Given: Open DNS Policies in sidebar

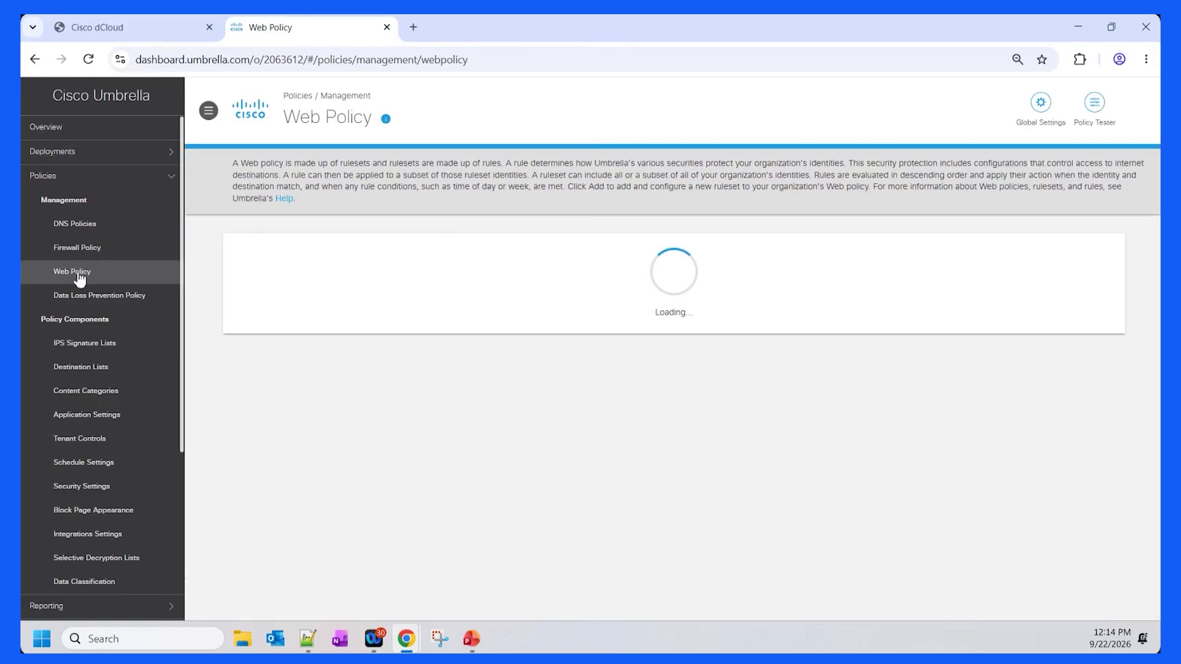Looking at the screenshot, I should (x=74, y=224).
